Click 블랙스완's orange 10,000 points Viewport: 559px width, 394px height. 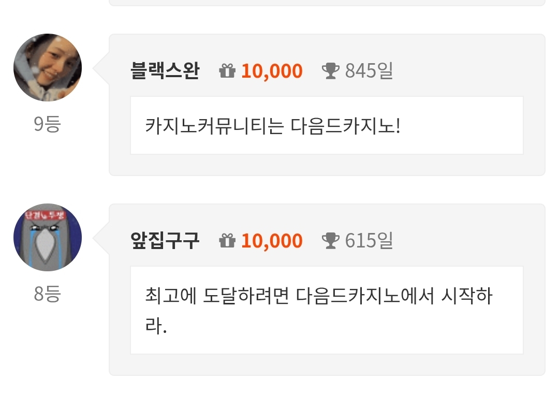pyautogui.click(x=272, y=71)
